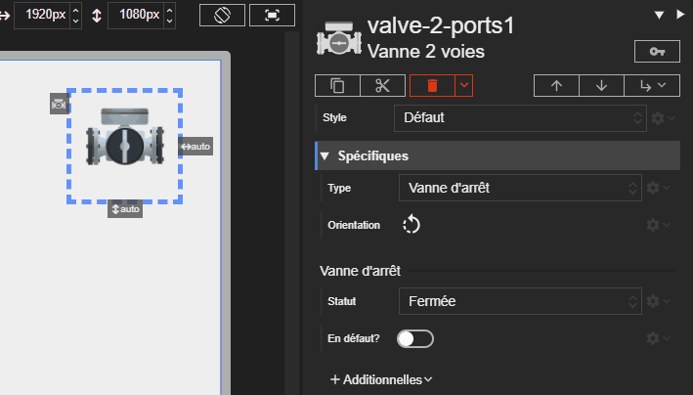
Task: Move component up with up arrow
Action: coord(556,86)
